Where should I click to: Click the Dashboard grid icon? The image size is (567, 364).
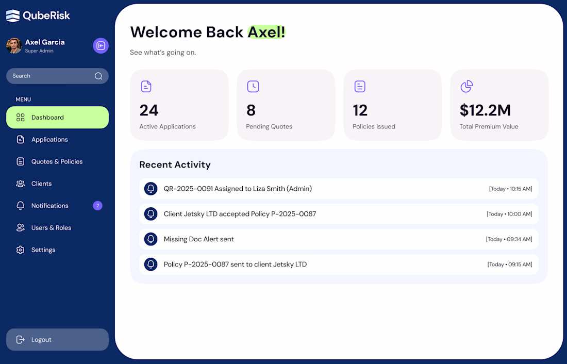21,117
